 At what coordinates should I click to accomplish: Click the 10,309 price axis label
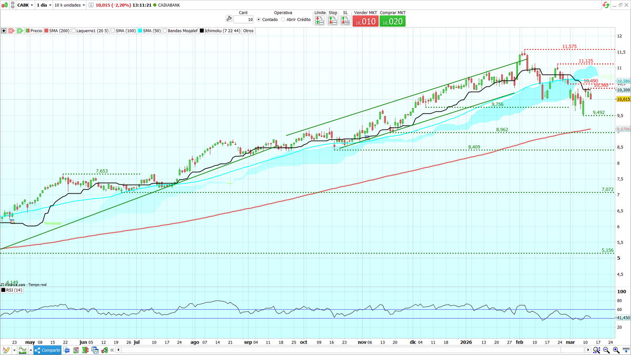[624, 90]
